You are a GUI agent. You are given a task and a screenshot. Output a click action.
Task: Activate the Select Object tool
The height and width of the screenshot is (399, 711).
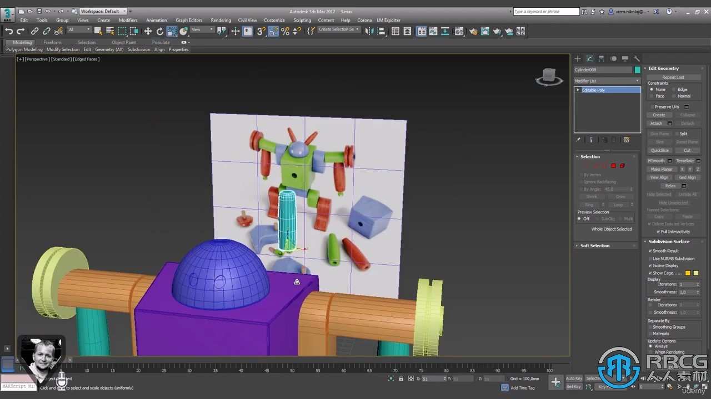pyautogui.click(x=98, y=32)
